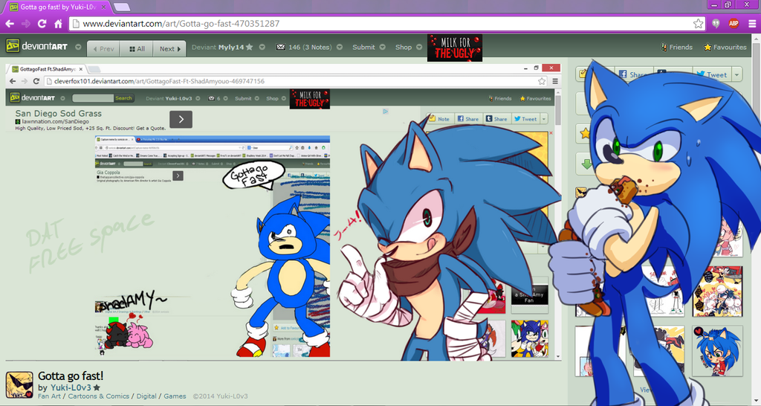
Task: Open the yellow hearts comic thumbnail
Action: tap(717, 291)
